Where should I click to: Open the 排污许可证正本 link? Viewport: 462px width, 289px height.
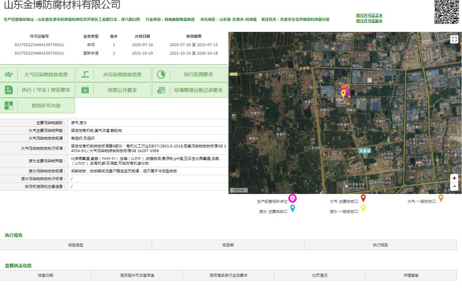369,16
